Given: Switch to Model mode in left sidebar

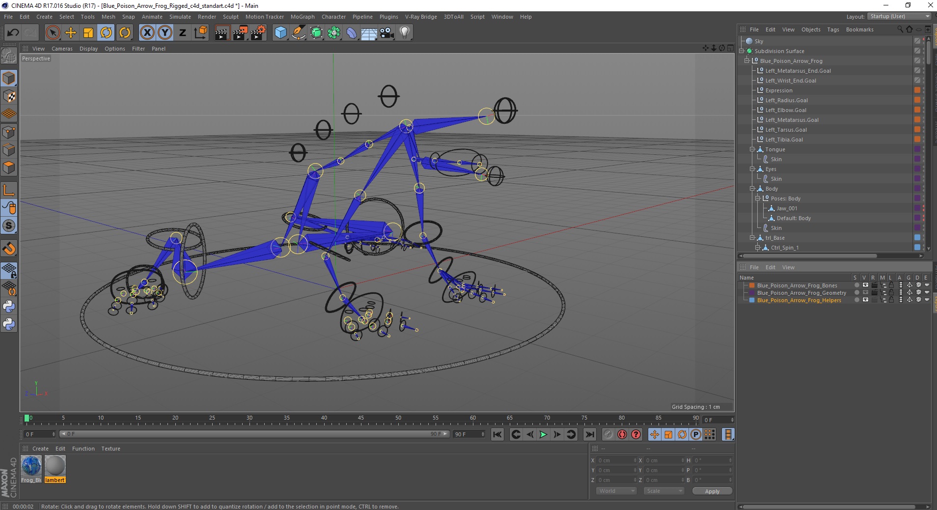Looking at the screenshot, I should click(9, 79).
